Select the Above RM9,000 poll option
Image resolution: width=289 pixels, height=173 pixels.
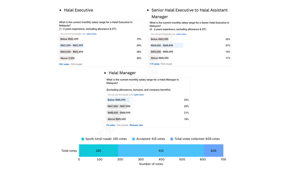[x=117, y=119]
